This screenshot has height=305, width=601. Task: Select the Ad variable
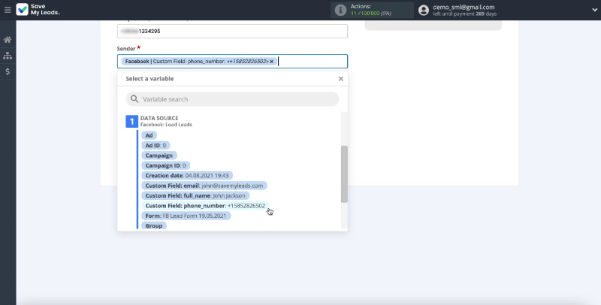(x=149, y=135)
